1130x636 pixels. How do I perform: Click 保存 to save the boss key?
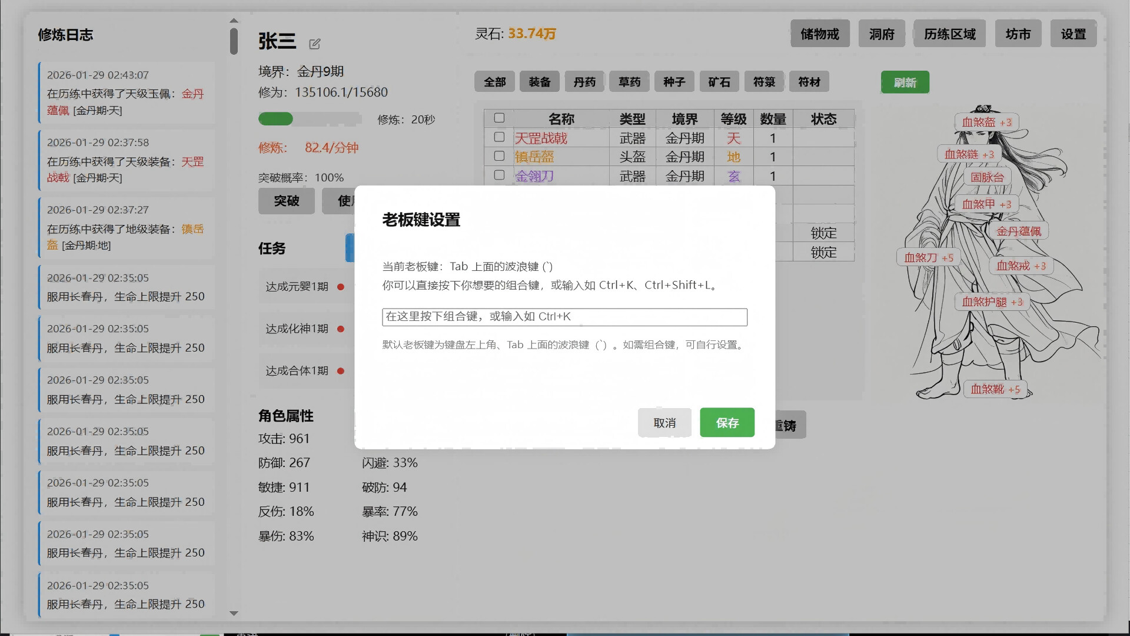[727, 422]
